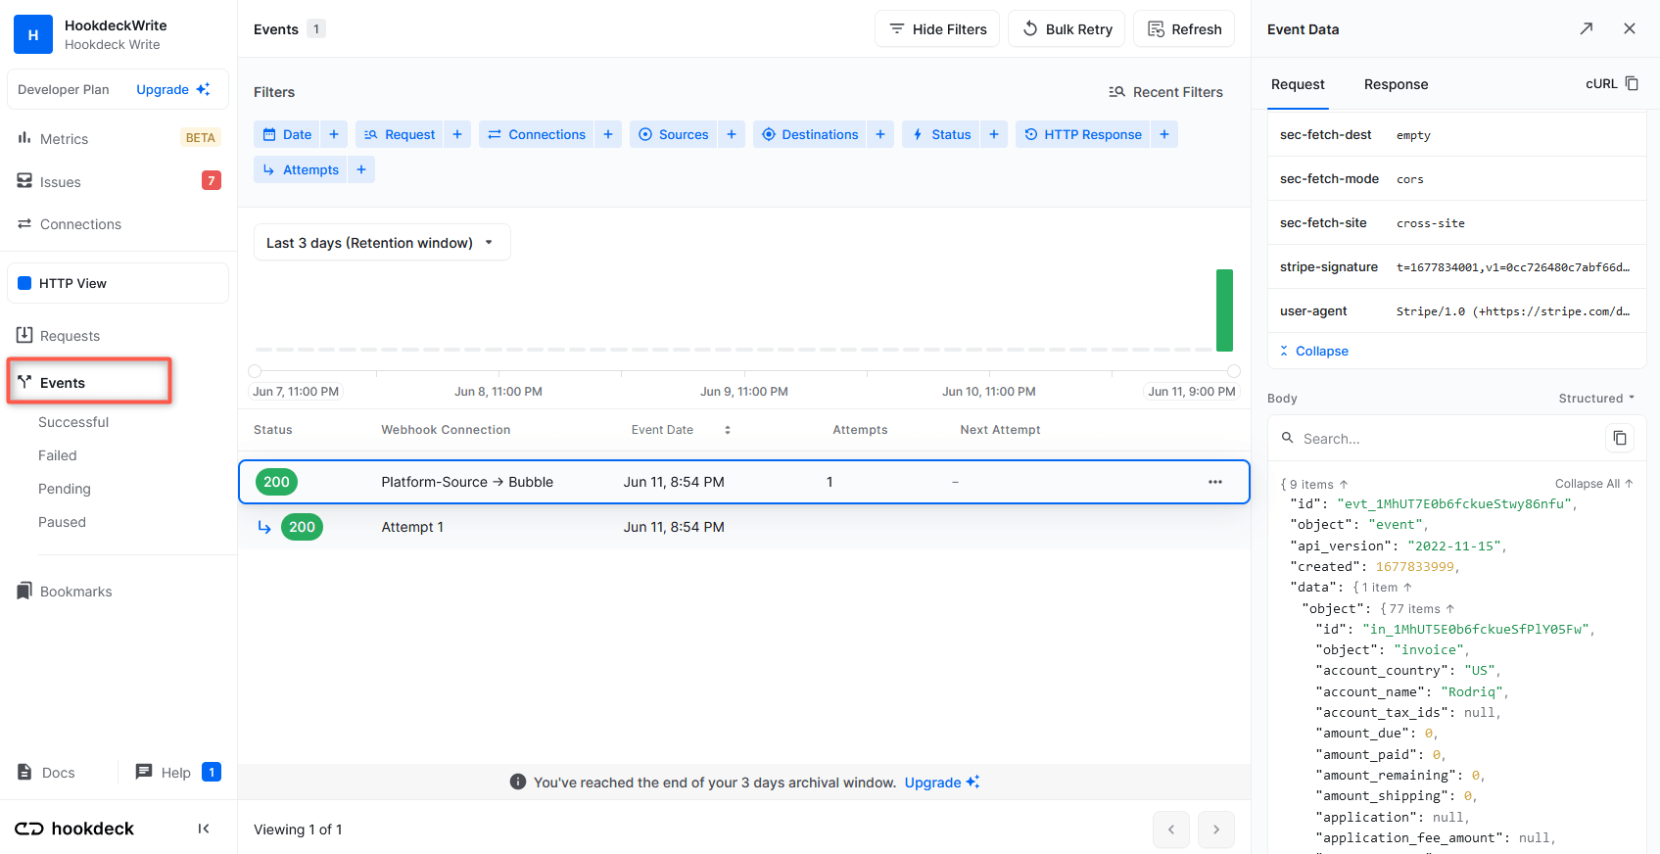Viewport: 1660px width, 854px height.
Task: Close the Event Data panel
Action: point(1630,29)
